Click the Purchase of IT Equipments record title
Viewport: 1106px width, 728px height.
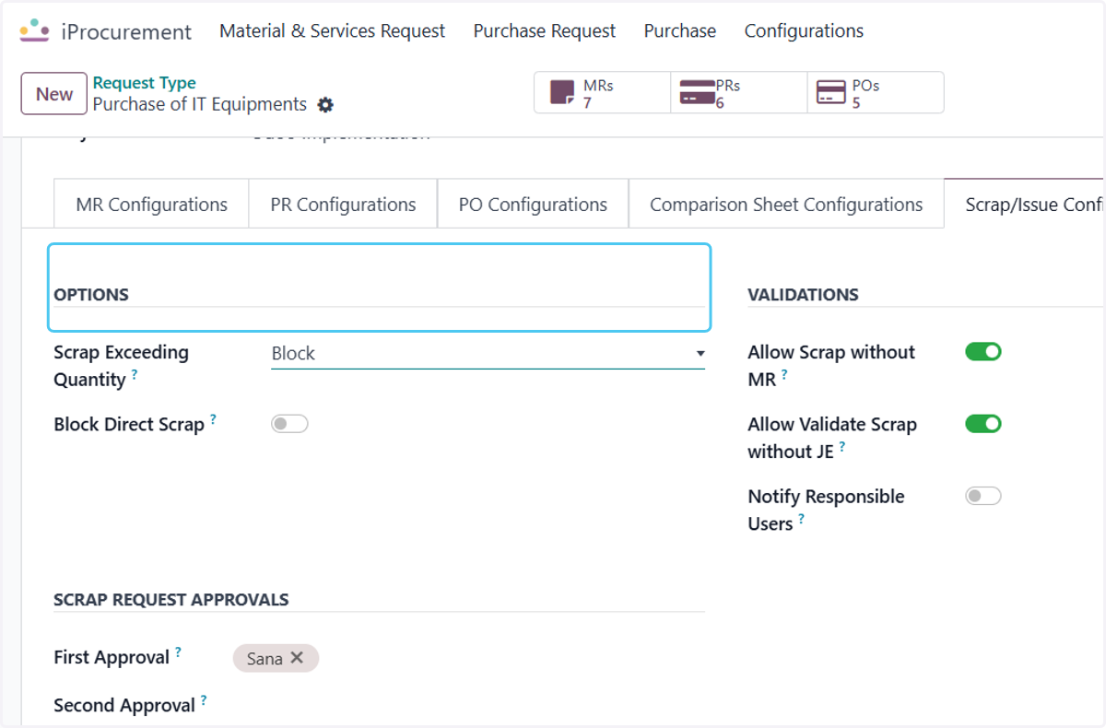(200, 104)
